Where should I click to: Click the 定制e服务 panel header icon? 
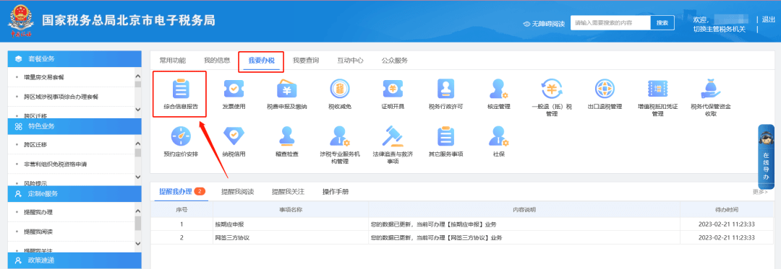point(18,194)
